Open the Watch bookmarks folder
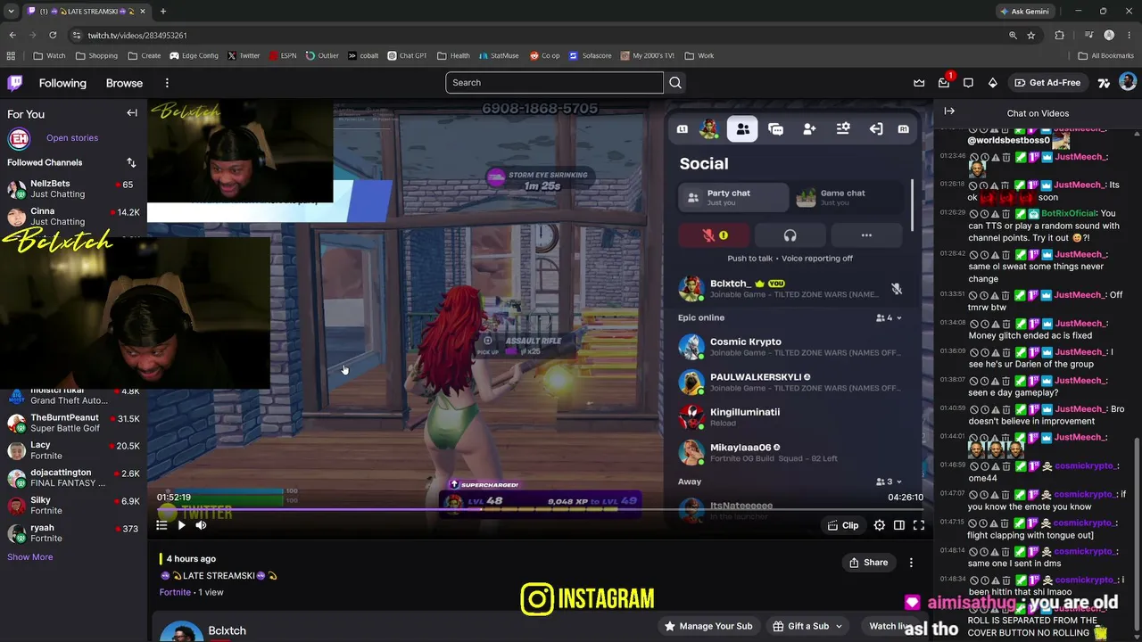The image size is (1142, 642). [x=49, y=55]
